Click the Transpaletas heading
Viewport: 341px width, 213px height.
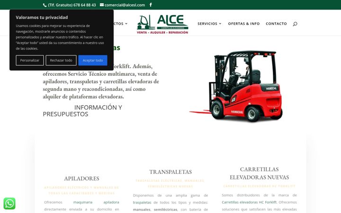[x=170, y=172]
